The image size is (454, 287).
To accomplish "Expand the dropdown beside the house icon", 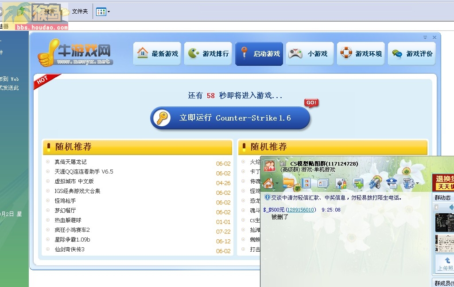I will pyautogui.click(x=277, y=184).
